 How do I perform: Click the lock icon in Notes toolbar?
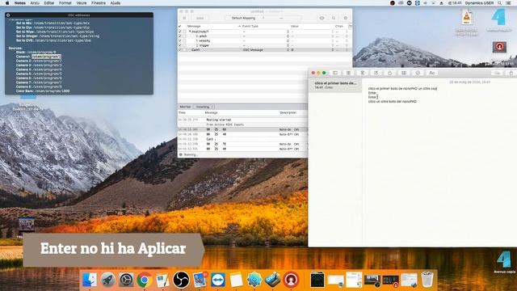point(389,73)
